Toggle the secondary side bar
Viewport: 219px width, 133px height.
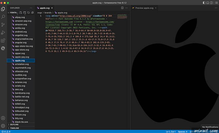pyautogui.click(x=212, y=3)
